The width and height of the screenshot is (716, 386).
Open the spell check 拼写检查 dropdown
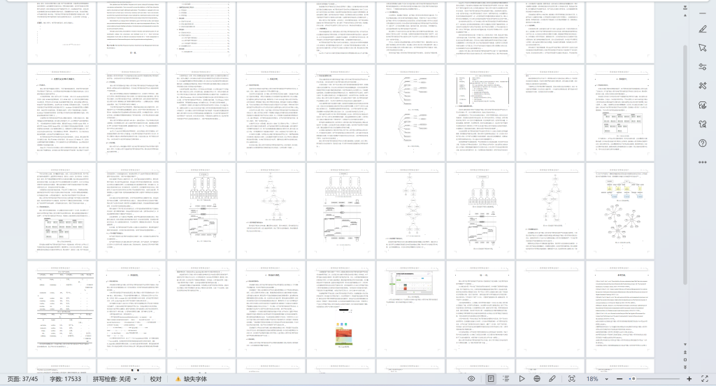pyautogui.click(x=115, y=379)
